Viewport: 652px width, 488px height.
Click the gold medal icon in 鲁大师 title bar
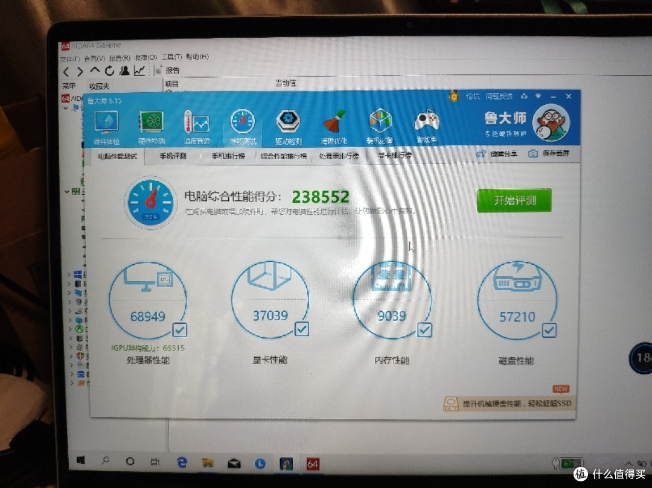tap(453, 97)
